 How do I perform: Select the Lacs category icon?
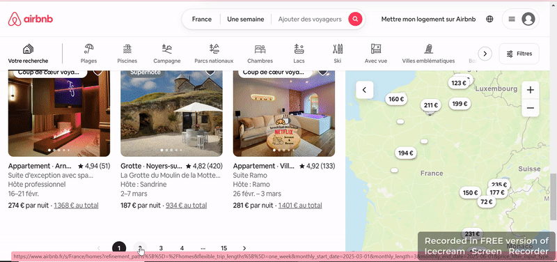[x=299, y=54]
